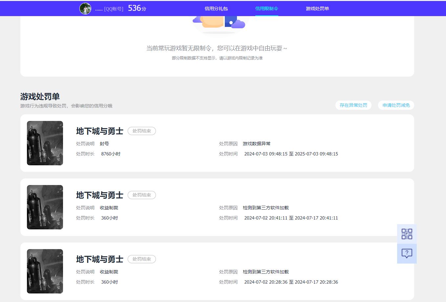Open the 信用分礼包 tab
Viewport: 446px width, 302px height.
point(216,9)
